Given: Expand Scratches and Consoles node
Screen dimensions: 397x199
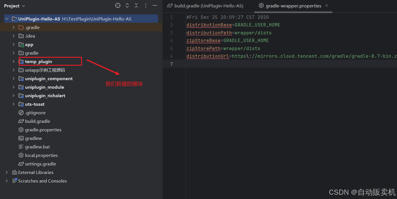Looking at the screenshot, I should pyautogui.click(x=7, y=181).
